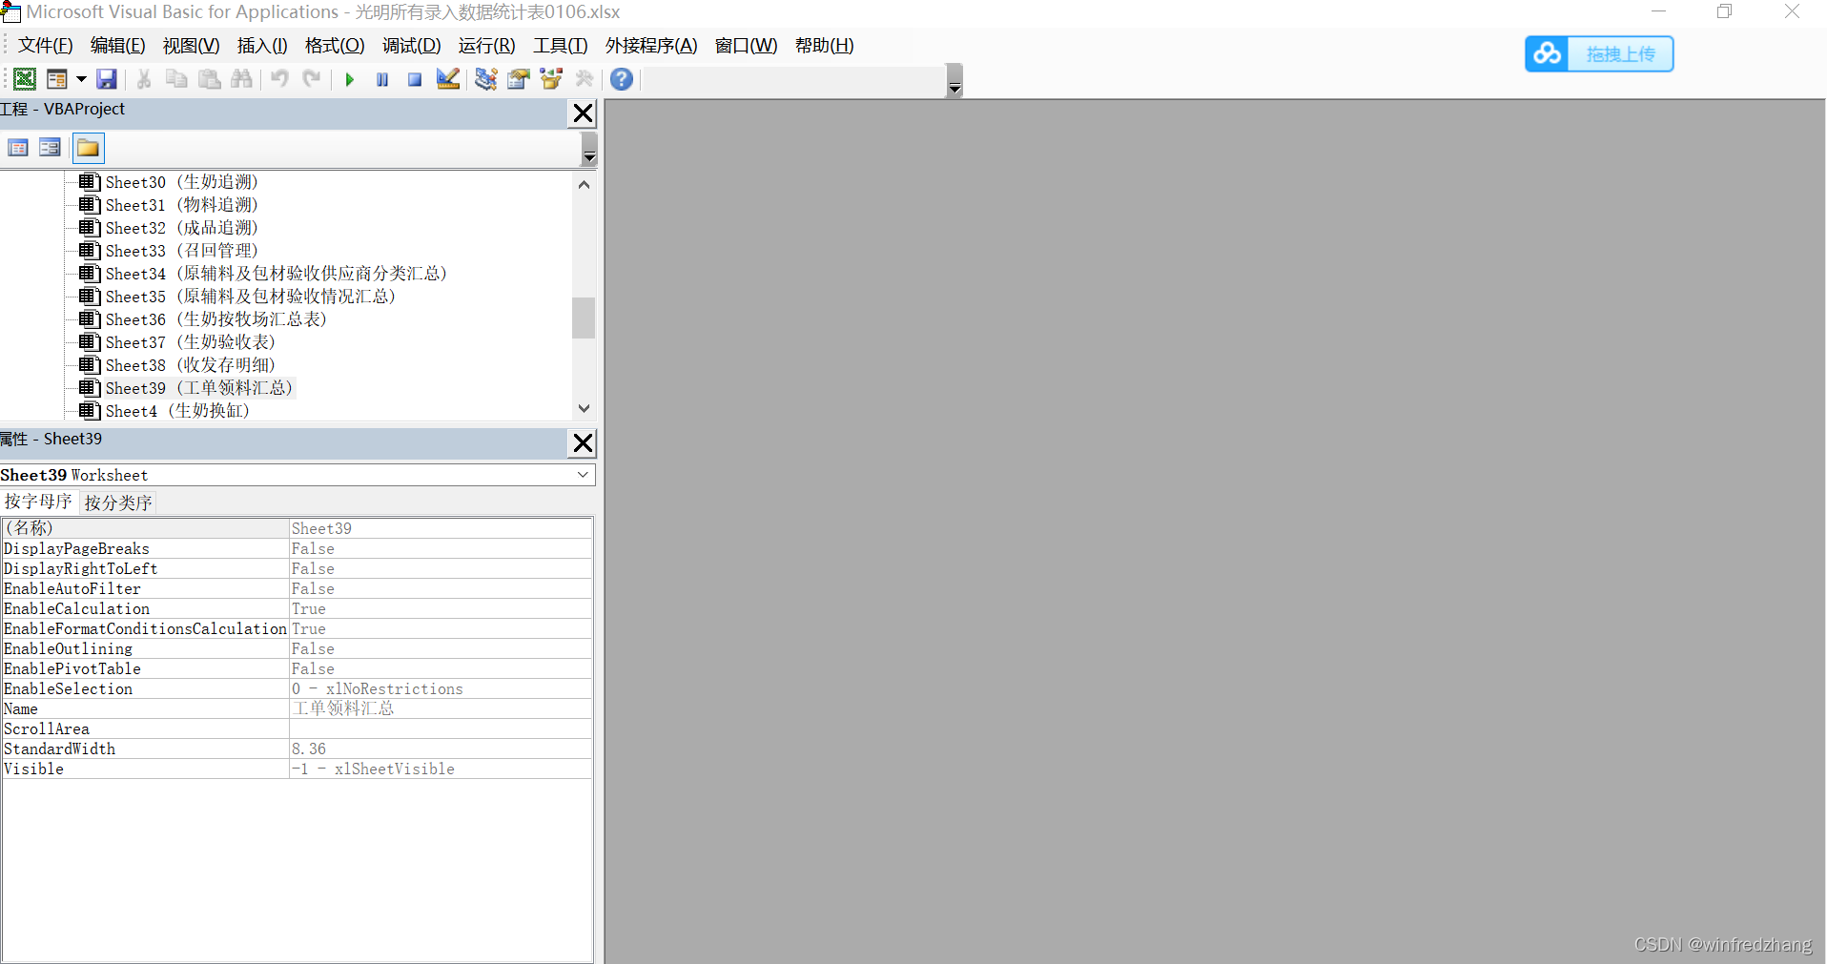Open VBA Help question mark icon
The image size is (1827, 964).
622,79
